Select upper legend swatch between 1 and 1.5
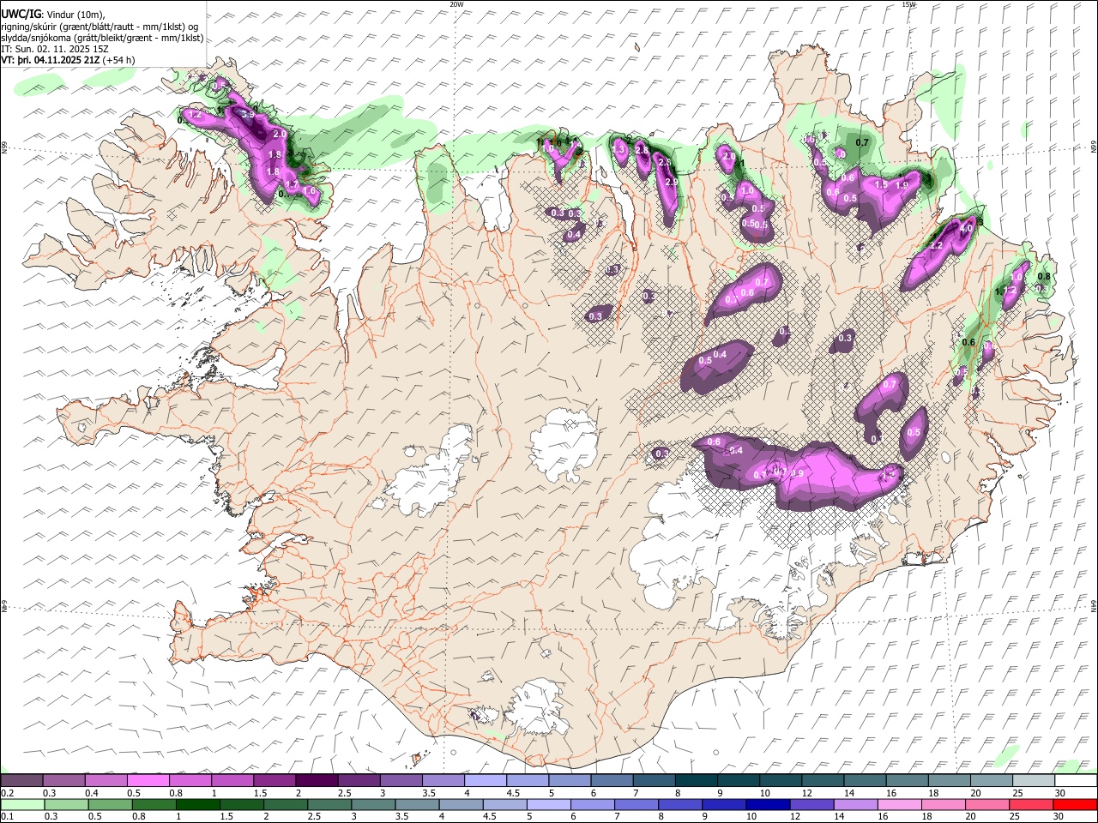 pos(232,780)
